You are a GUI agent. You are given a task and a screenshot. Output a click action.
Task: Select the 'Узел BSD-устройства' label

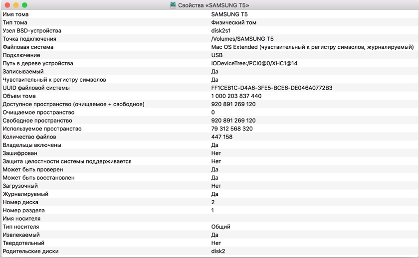32,31
